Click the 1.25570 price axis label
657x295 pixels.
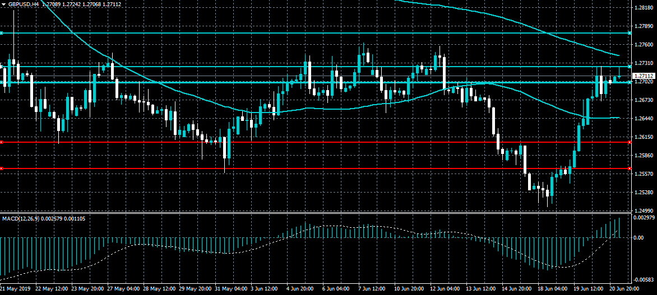click(643, 174)
